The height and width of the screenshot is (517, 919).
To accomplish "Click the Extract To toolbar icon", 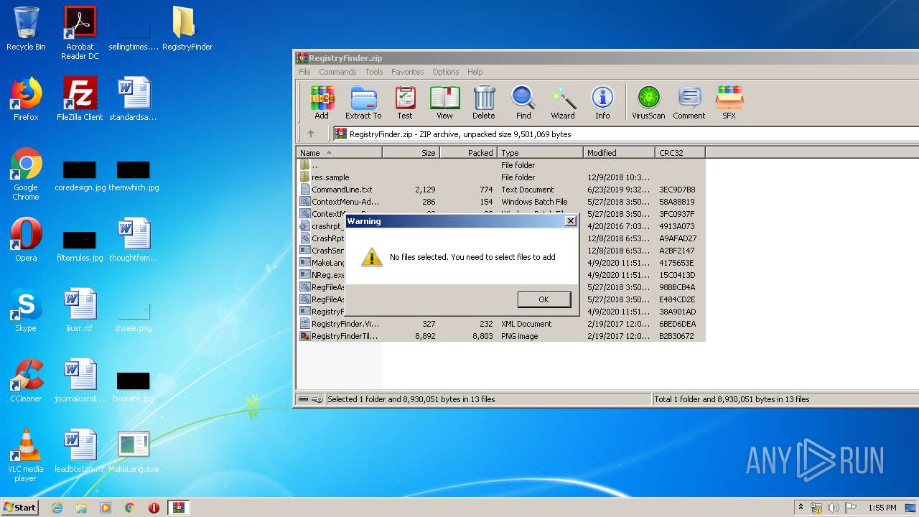I will click(363, 102).
